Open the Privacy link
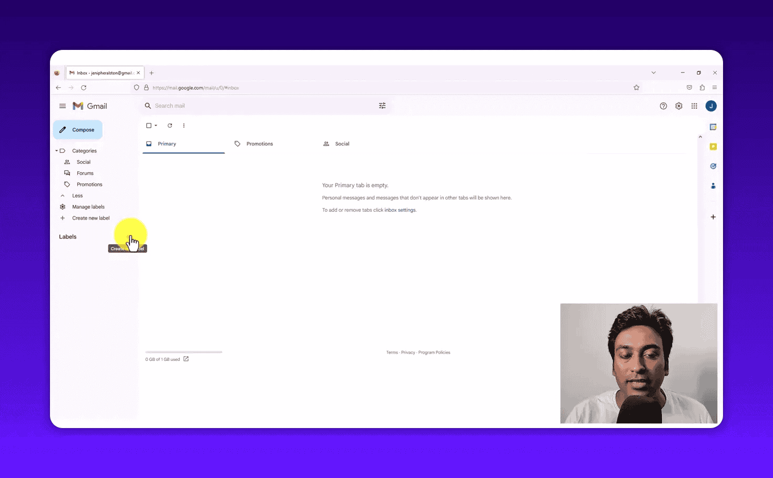This screenshot has height=478, width=773. 408,352
